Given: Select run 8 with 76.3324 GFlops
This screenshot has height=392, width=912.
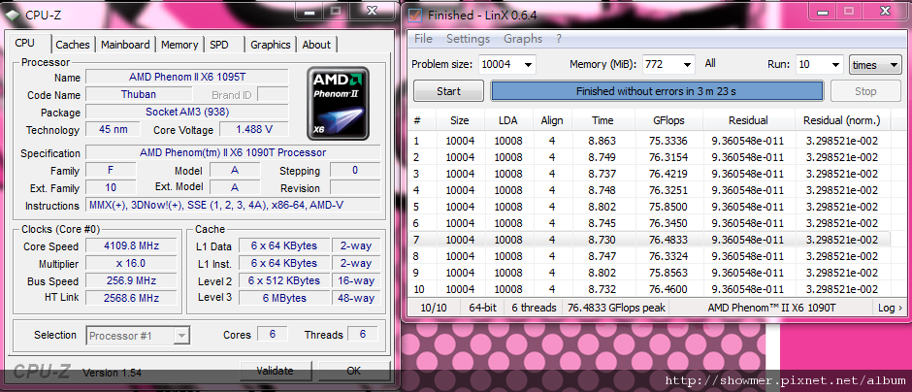Looking at the screenshot, I should (650, 256).
